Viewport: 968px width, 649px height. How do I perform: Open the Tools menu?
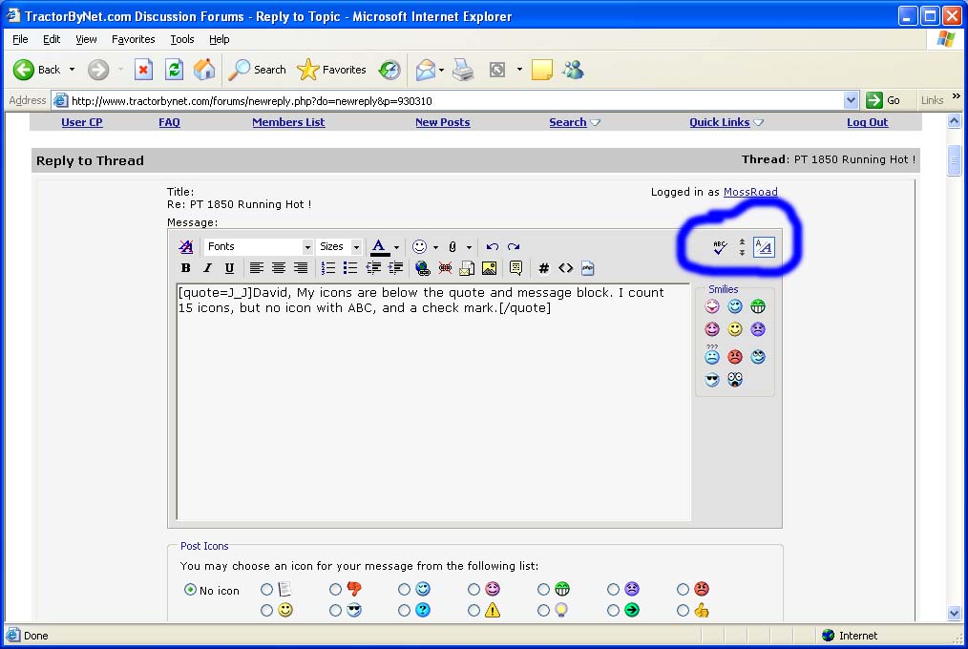(x=181, y=39)
